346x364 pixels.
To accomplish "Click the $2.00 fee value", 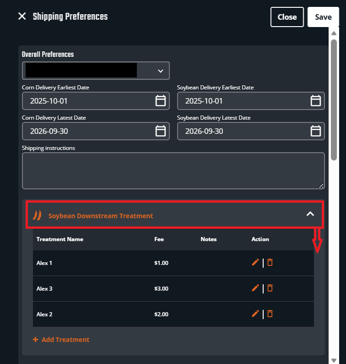I will tap(161, 314).
